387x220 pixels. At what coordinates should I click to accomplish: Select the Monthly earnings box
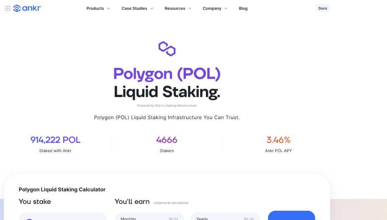pyautogui.click(x=150, y=217)
